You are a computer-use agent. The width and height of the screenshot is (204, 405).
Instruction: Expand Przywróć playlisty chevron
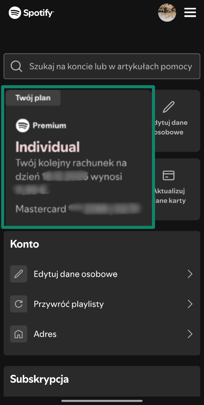[190, 304]
